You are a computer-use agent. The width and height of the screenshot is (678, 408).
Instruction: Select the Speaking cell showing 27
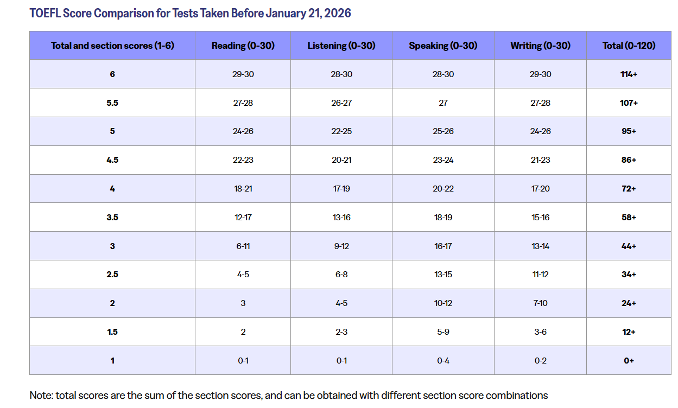coord(443,103)
